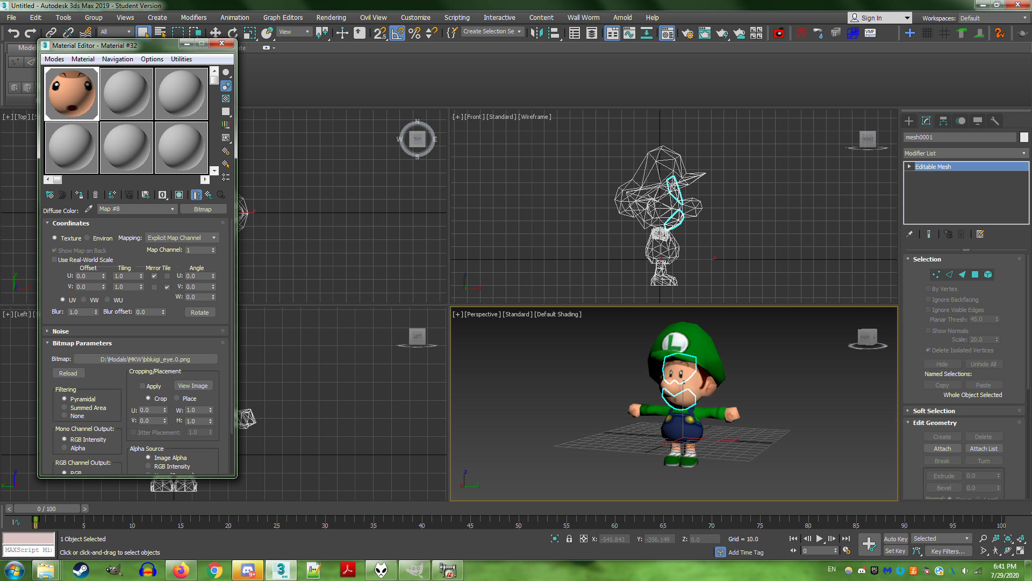Toggle Percent Snap in main toolbar

tap(414, 33)
